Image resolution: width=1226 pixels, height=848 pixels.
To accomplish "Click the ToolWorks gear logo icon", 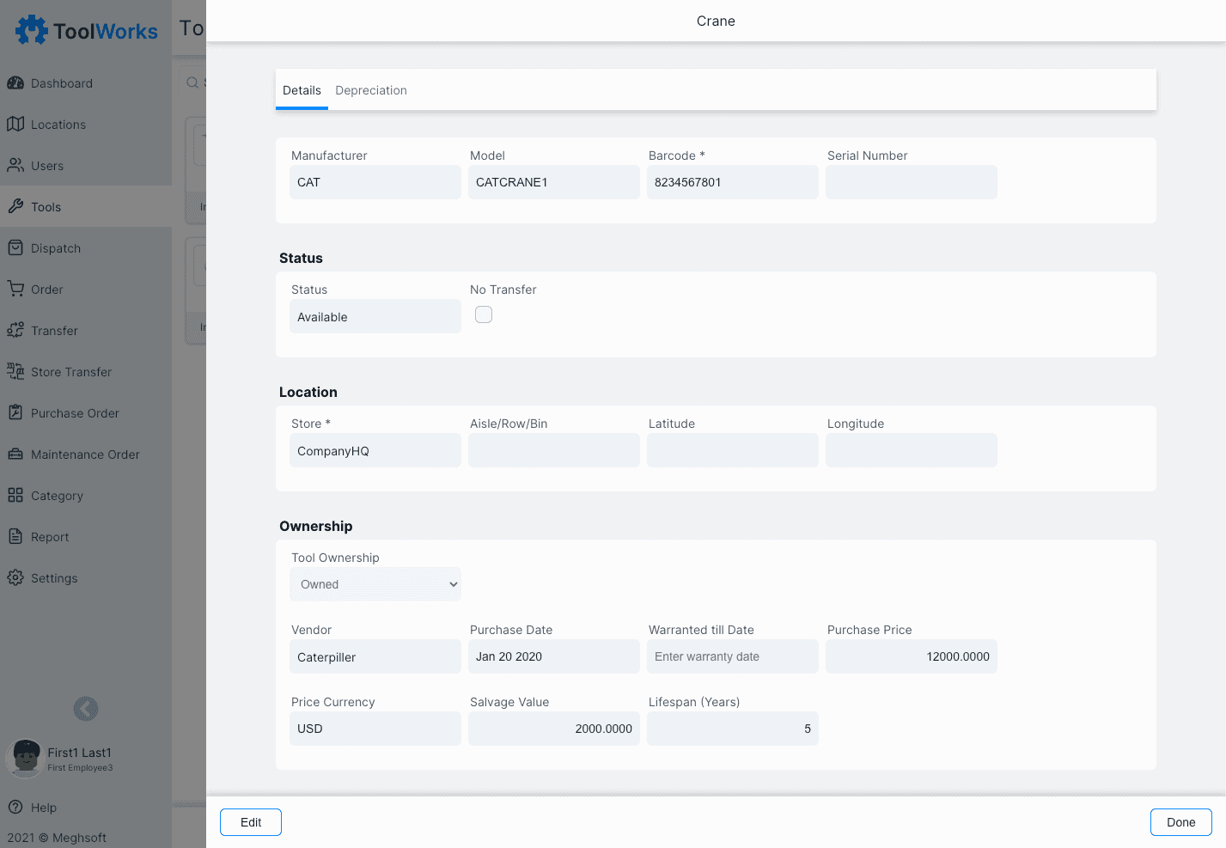I will click(32, 30).
